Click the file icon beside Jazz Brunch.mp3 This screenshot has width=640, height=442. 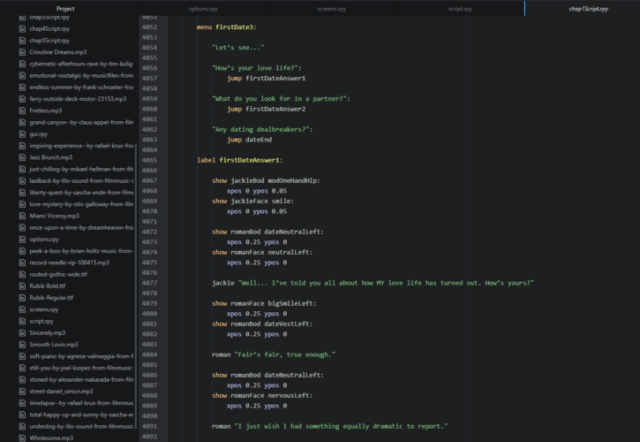click(22, 157)
